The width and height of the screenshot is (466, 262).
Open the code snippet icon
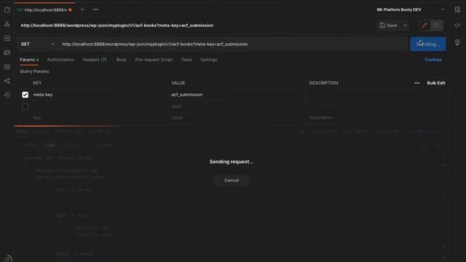457,25
